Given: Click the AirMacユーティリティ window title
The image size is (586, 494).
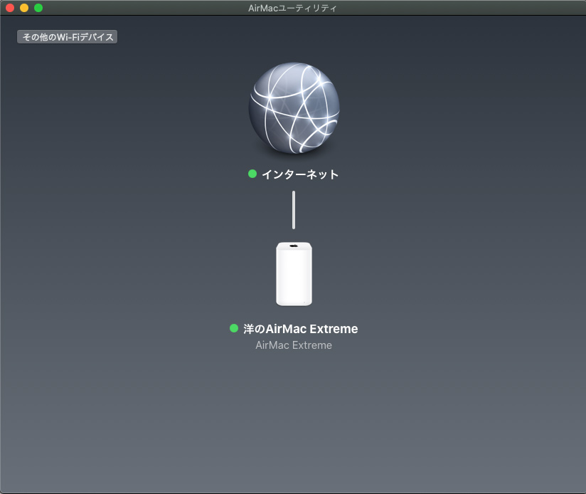Looking at the screenshot, I should (x=292, y=9).
